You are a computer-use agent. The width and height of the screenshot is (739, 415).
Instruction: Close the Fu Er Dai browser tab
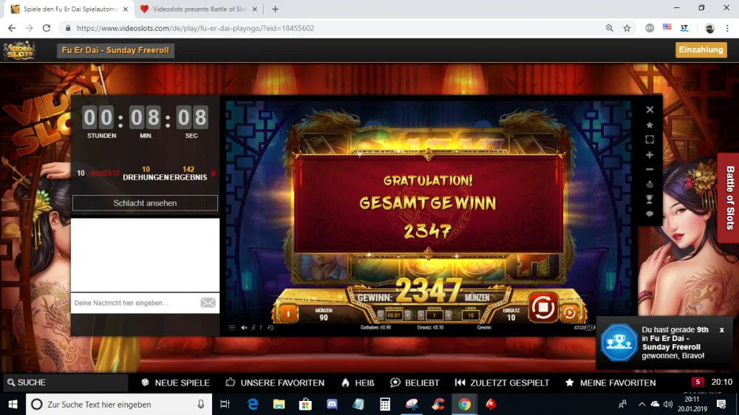(x=126, y=9)
